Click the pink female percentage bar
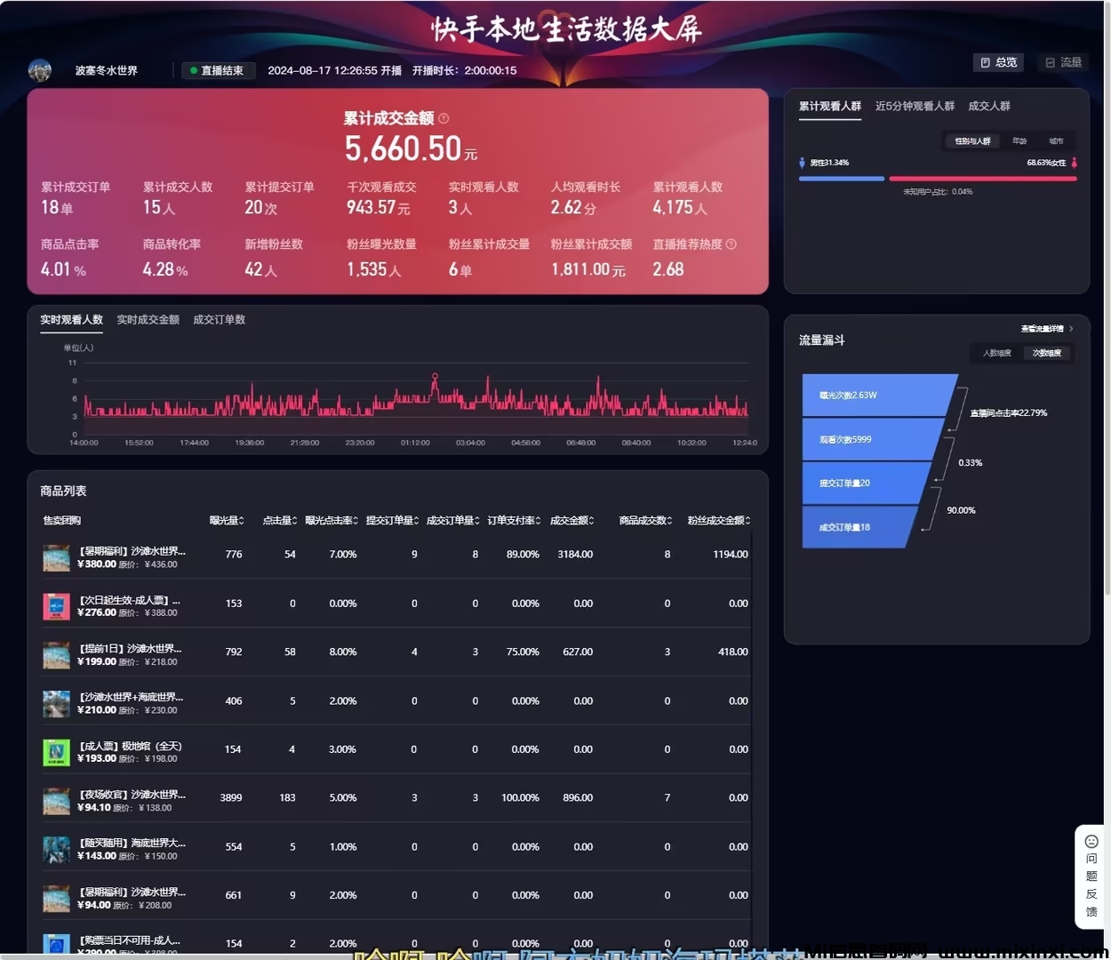Image resolution: width=1111 pixels, height=960 pixels. (x=982, y=179)
